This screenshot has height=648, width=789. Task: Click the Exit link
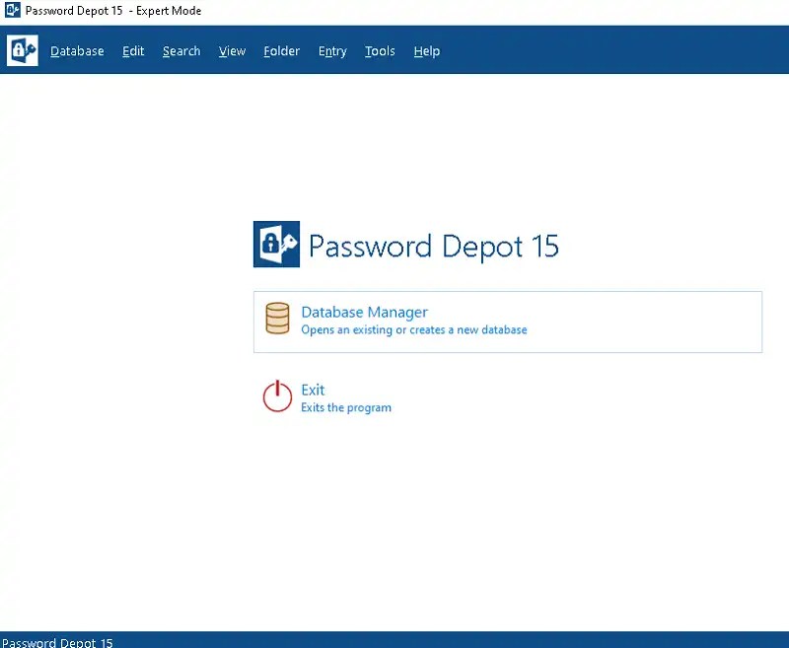click(313, 390)
